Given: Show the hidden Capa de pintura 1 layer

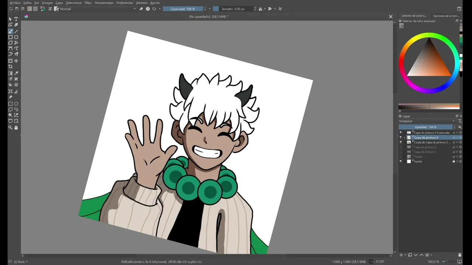Looking at the screenshot, I should click(x=401, y=152).
